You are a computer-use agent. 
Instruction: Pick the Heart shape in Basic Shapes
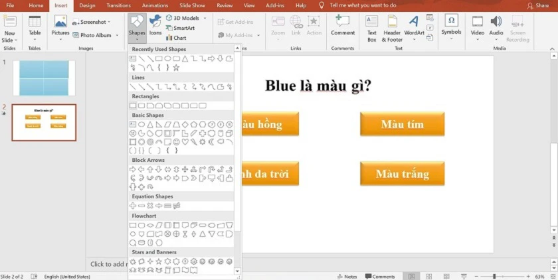coord(185,142)
